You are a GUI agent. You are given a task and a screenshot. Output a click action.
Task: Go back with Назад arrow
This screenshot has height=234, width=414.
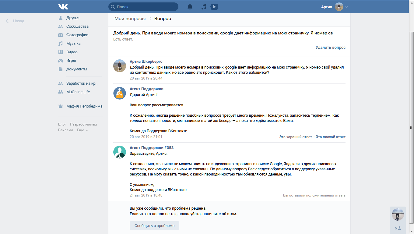click(7, 21)
